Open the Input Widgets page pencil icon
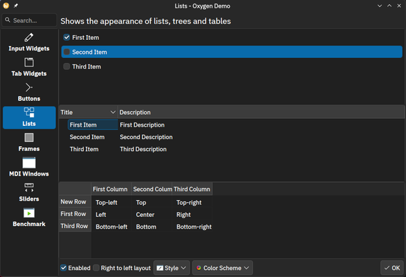This screenshot has width=406, height=277. coord(29,37)
